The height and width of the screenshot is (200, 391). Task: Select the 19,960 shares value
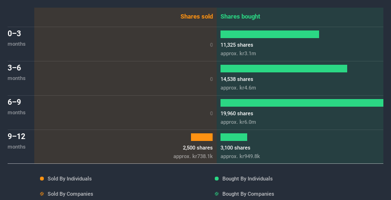coord(237,113)
